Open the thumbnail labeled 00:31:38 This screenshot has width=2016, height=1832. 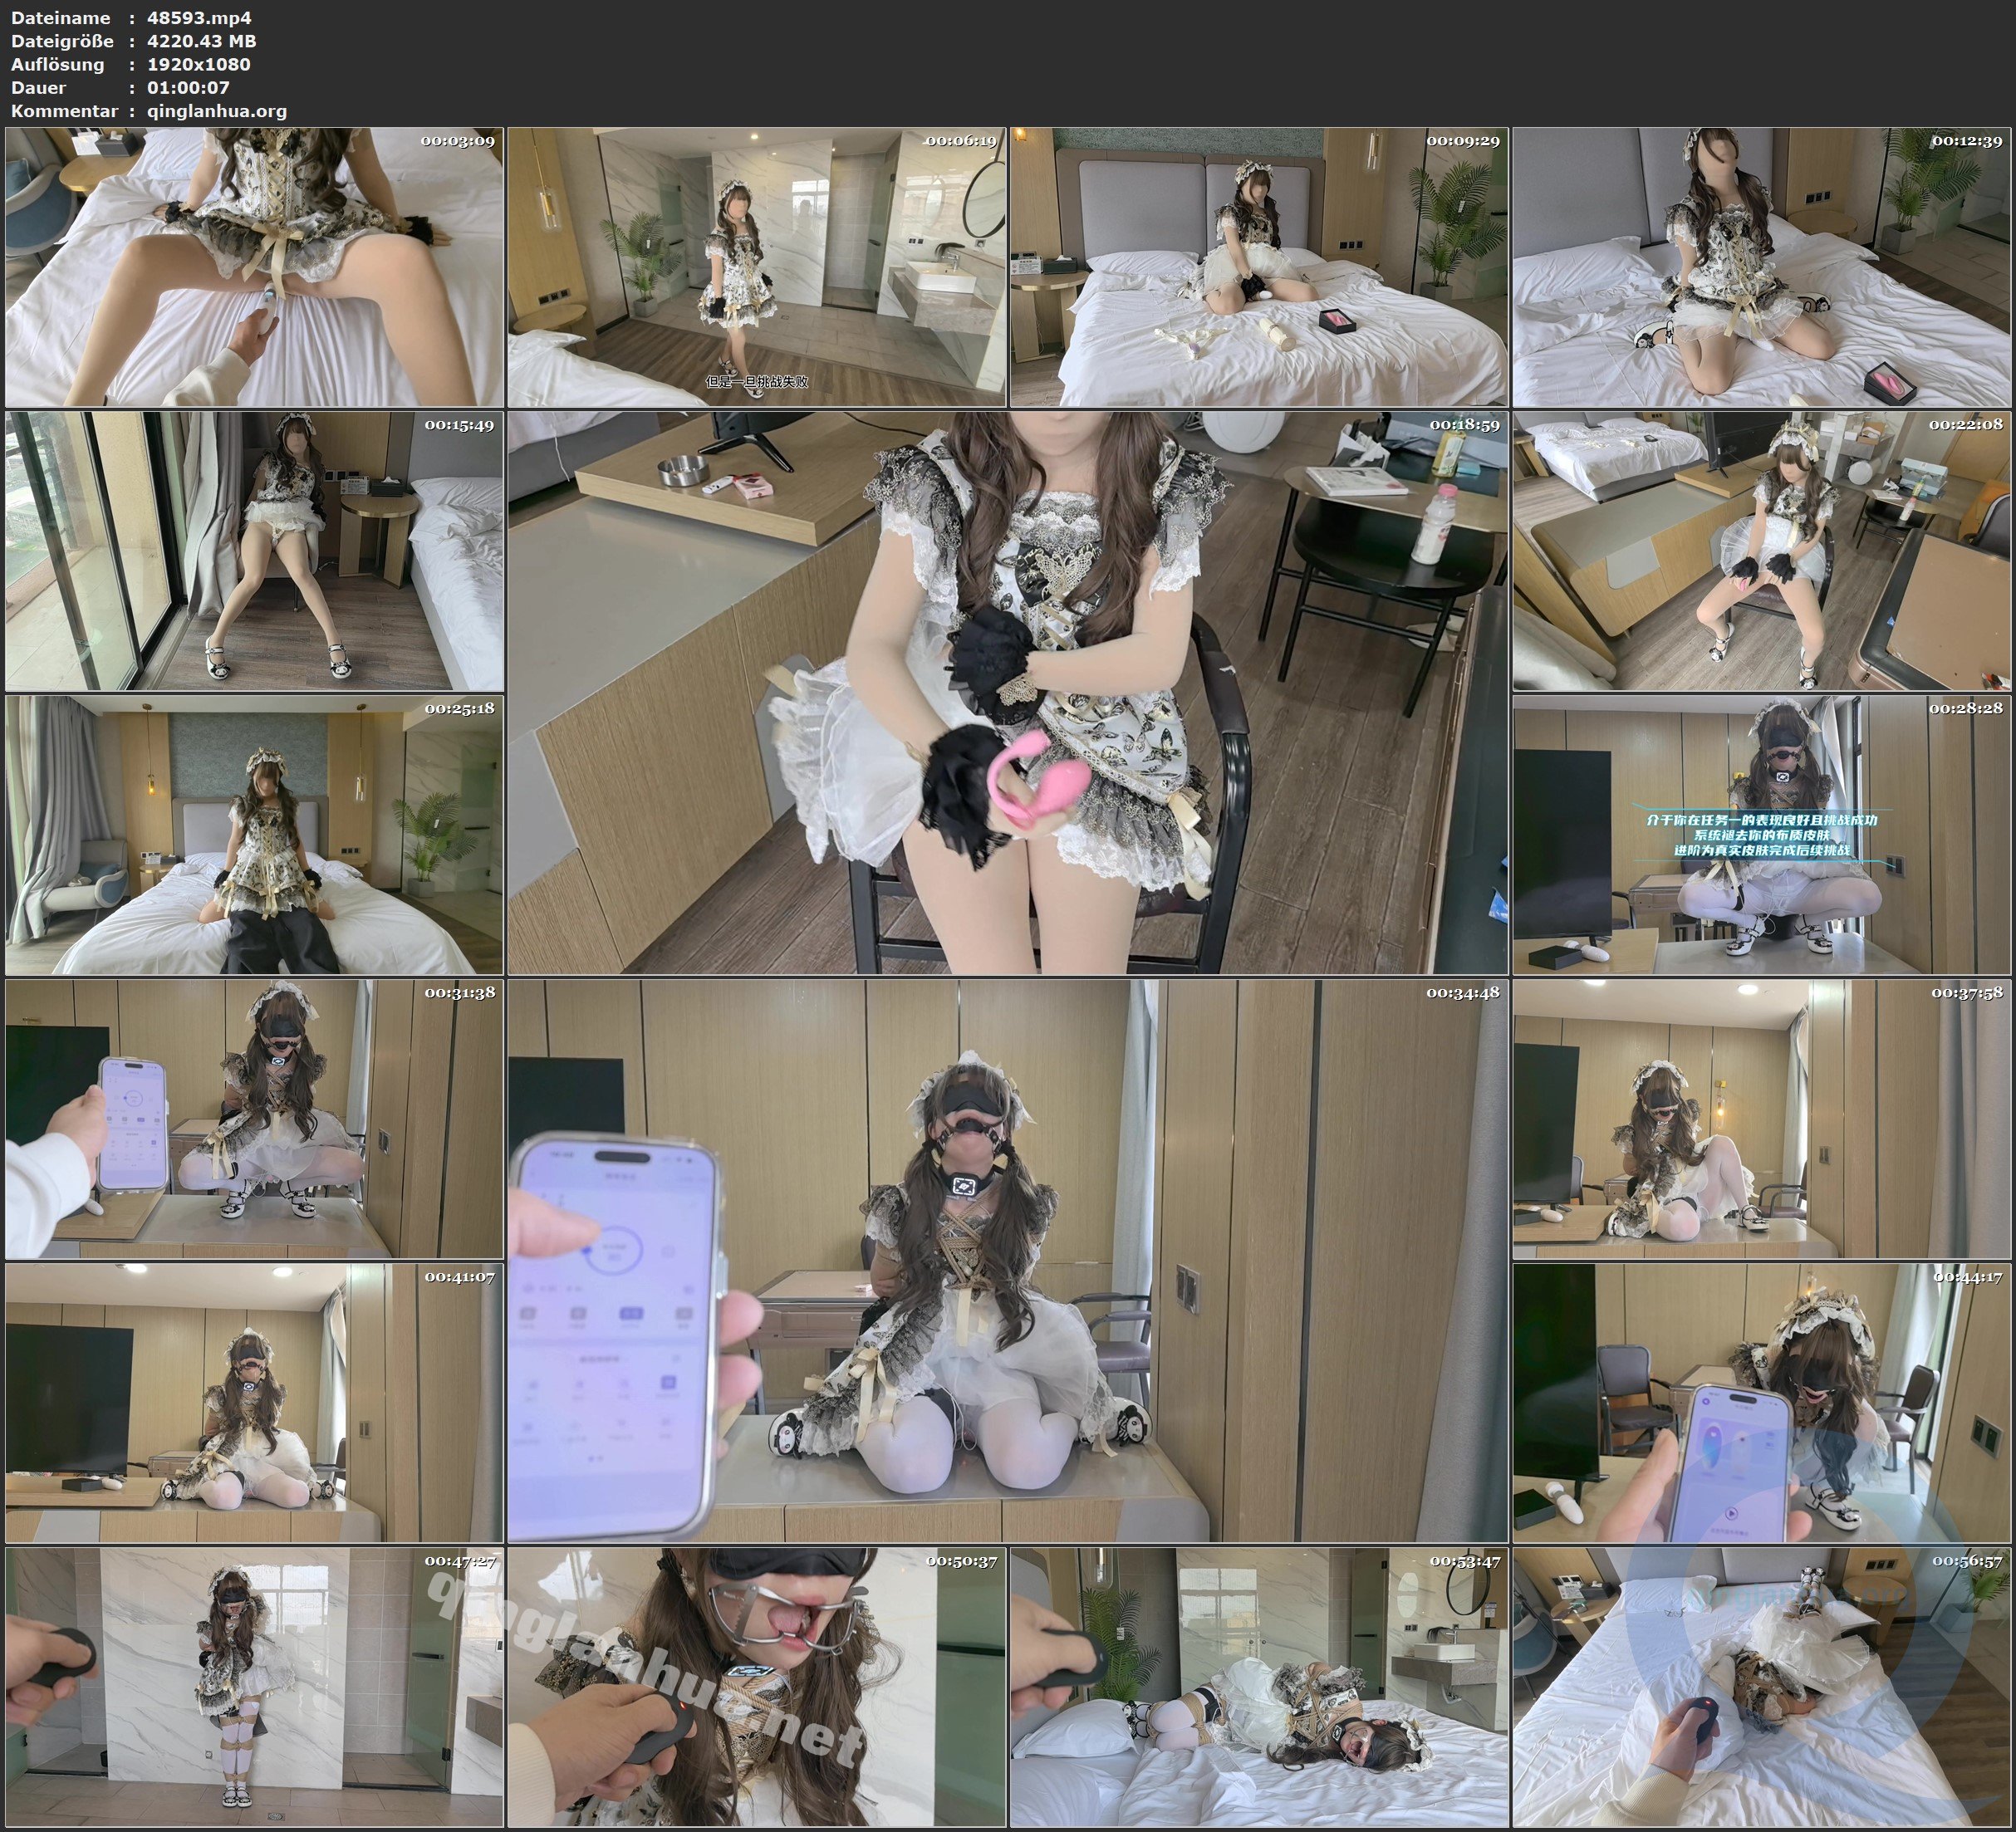[254, 1119]
